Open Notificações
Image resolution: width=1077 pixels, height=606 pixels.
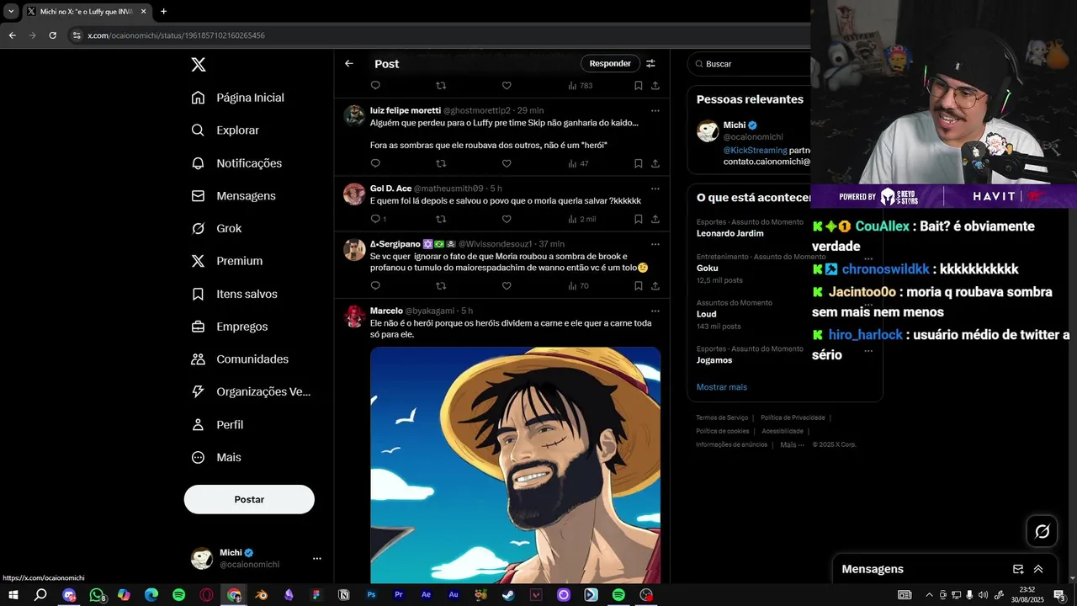tap(237, 163)
